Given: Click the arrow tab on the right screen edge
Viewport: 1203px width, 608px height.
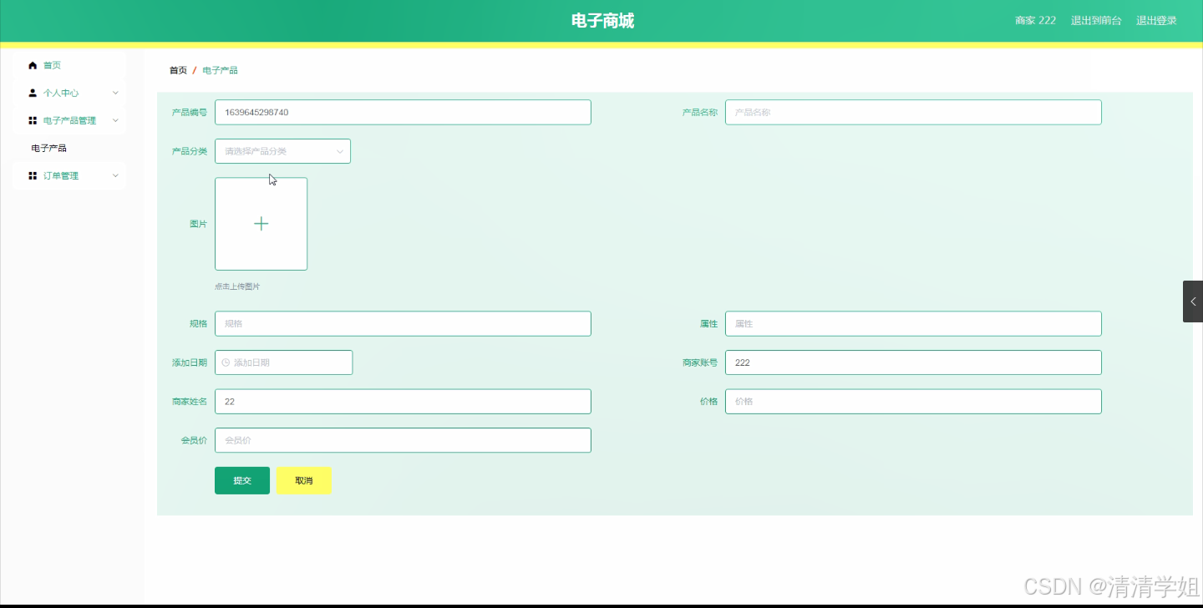Looking at the screenshot, I should click(x=1192, y=301).
